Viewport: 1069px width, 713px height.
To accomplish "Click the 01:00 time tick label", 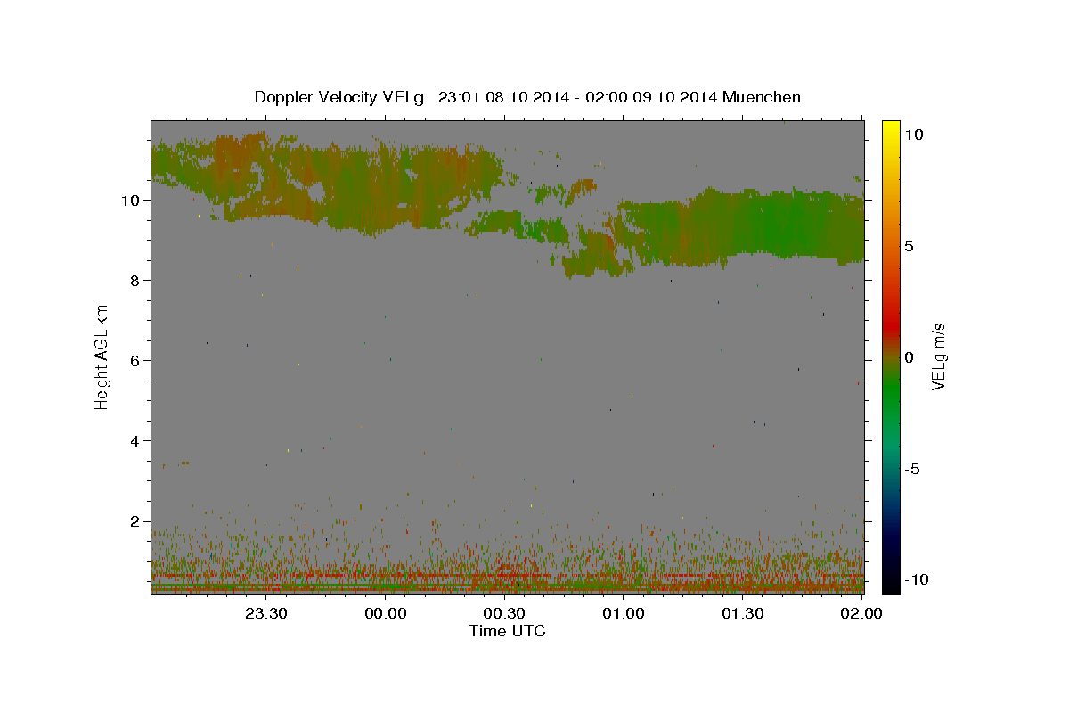I will point(624,613).
